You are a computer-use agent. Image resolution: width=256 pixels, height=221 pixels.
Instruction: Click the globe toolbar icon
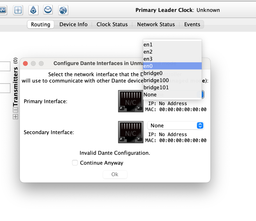(x=63, y=10)
